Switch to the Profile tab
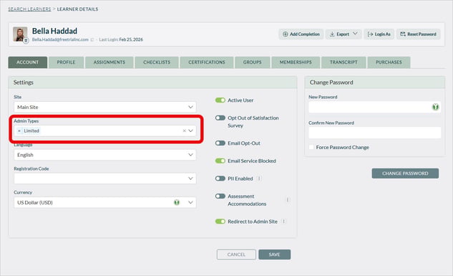Viewport: 453px width, 276px height. (x=66, y=62)
